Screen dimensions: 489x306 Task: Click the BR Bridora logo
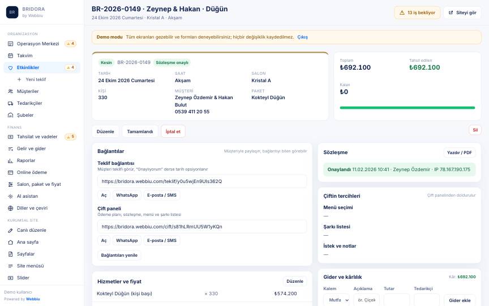(12, 12)
